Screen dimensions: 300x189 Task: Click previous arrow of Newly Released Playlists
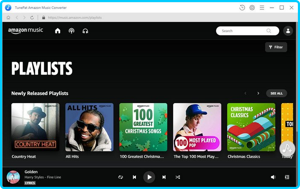pos(245,93)
